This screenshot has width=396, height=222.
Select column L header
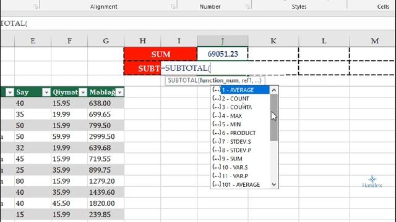[x=324, y=41]
